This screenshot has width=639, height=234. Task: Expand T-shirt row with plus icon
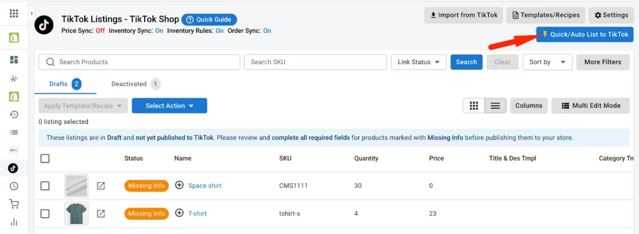(x=179, y=213)
